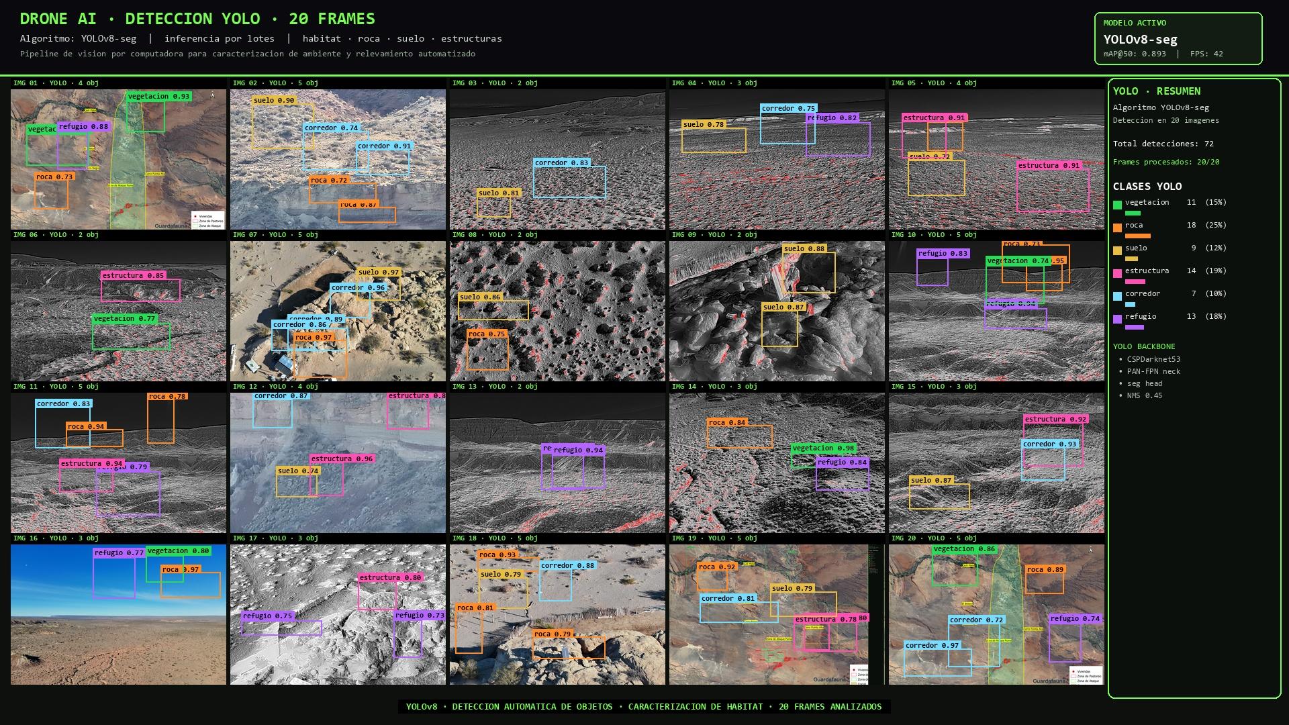Click the pink bar under estructura

[x=1135, y=281]
